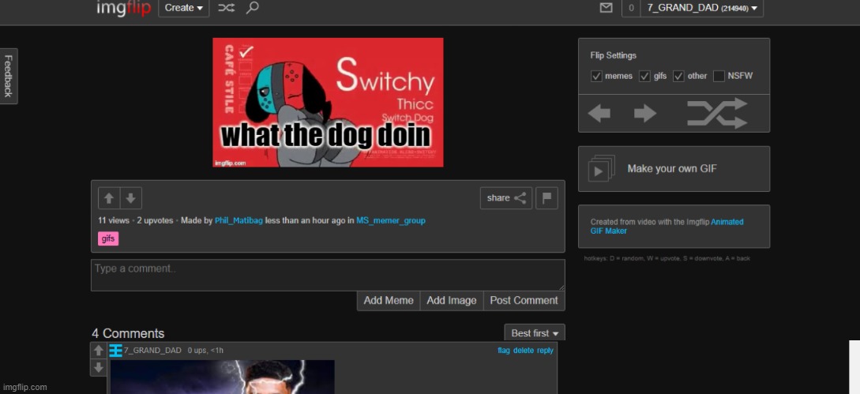Click the Add Meme button
This screenshot has height=394, width=860.
388,300
